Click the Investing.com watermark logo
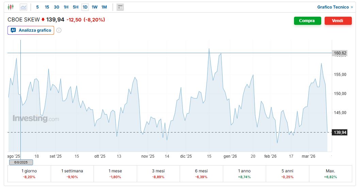 point(36,119)
